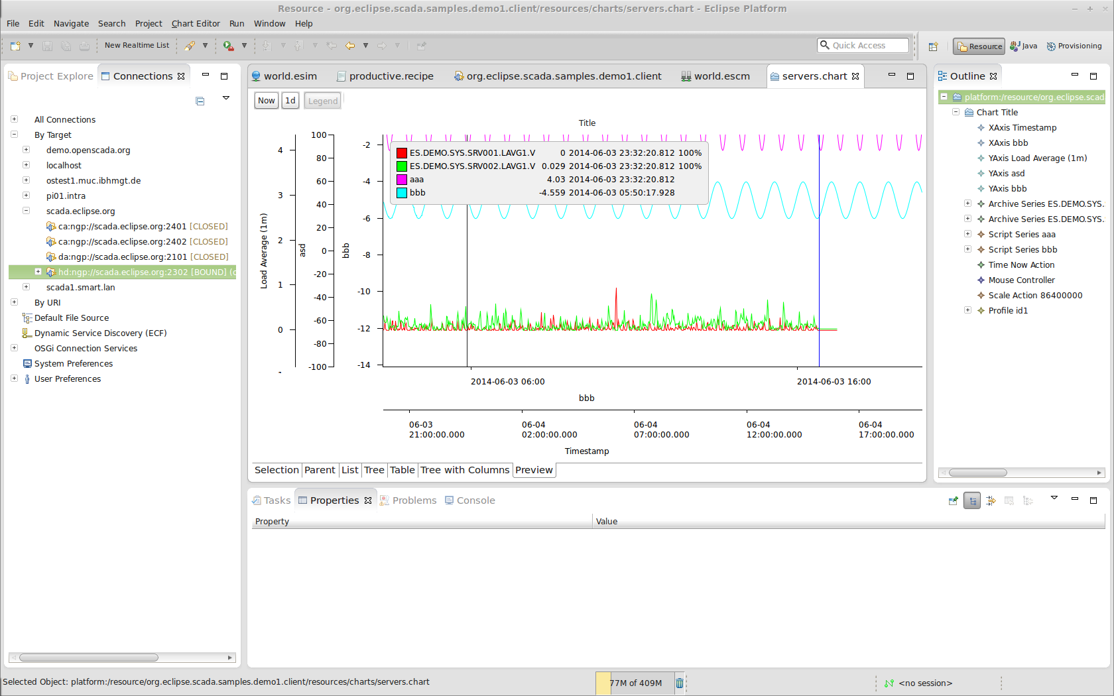This screenshot has width=1114, height=696.
Task: Expand the demo.openscada.org connection node
Action: tap(27, 150)
